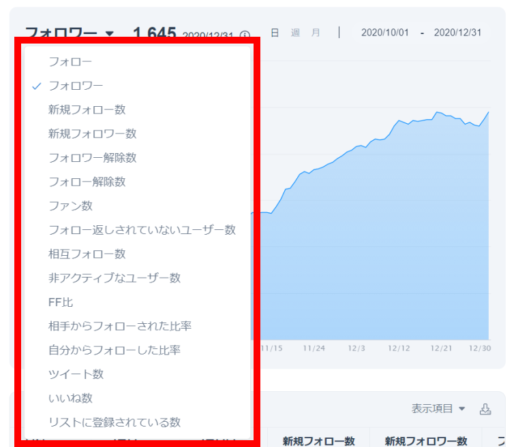Viewport: 518px width, 447px height.
Task: Expand the 表示項目 dropdown
Action: (438, 409)
